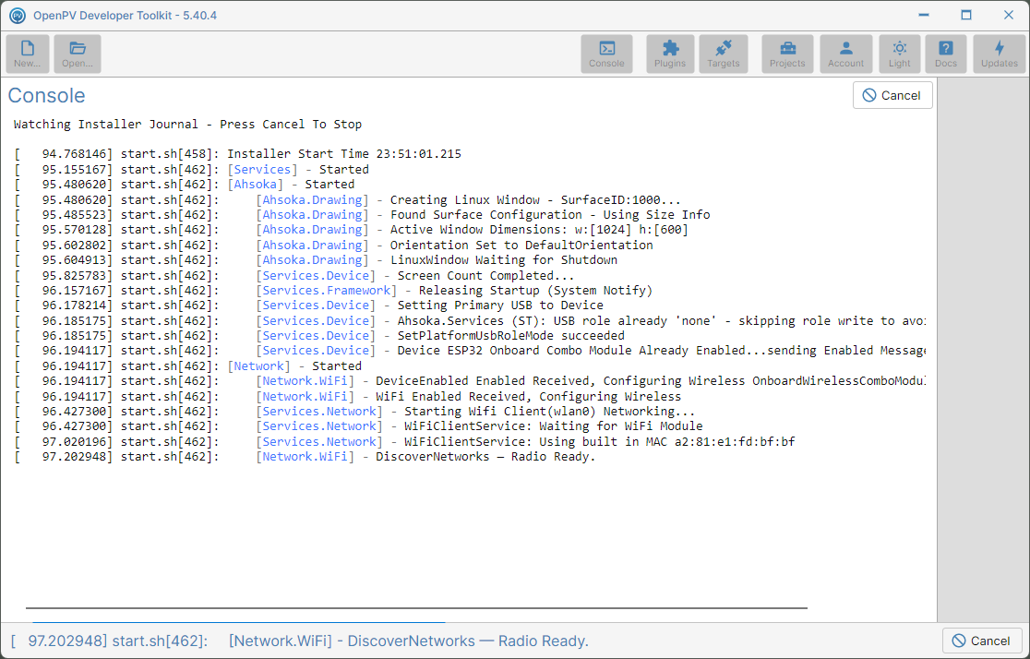Cancel journal watching next to Console heading

click(x=892, y=95)
